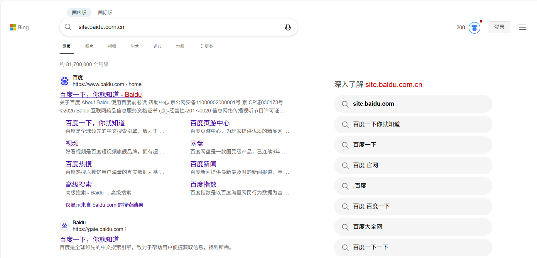The height and width of the screenshot is (258, 537).
Task: Open the first sitelink 百度一下，你就知道 under www.baidu.com
Action: tap(95, 123)
